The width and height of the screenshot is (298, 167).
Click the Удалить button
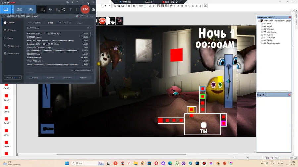[x=83, y=78]
